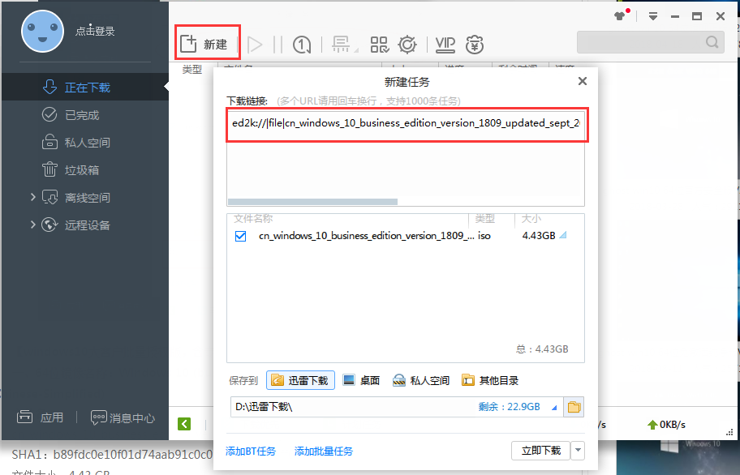This screenshot has height=475, width=740.
Task: Click the money bag yen icon
Action: [x=475, y=45]
